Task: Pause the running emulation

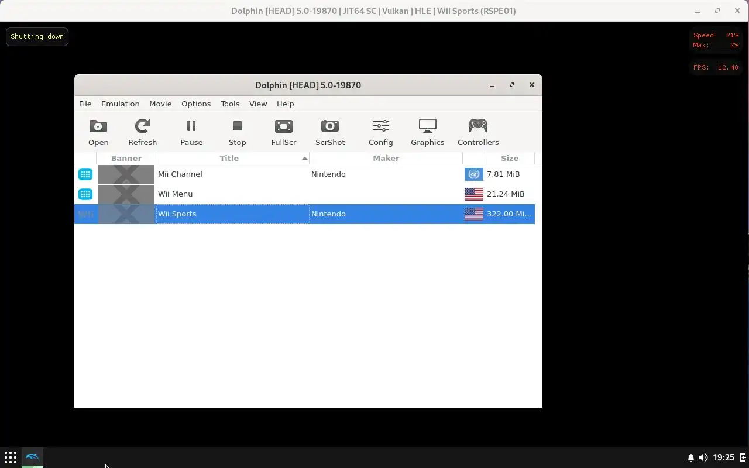Action: click(x=191, y=132)
